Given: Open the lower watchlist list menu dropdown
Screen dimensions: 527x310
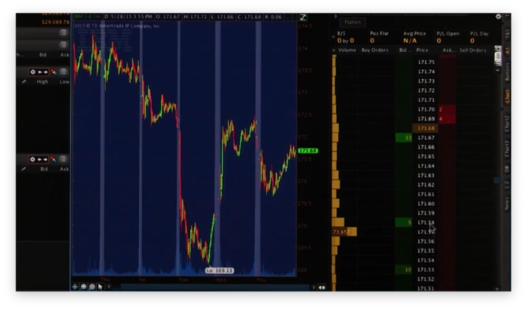Looking at the screenshot, I should tap(64, 159).
